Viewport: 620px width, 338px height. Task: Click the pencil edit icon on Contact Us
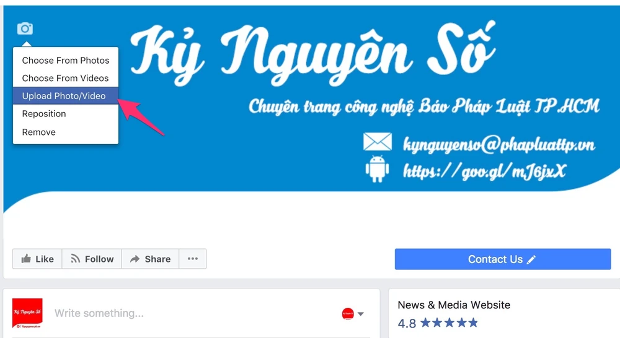pos(531,259)
